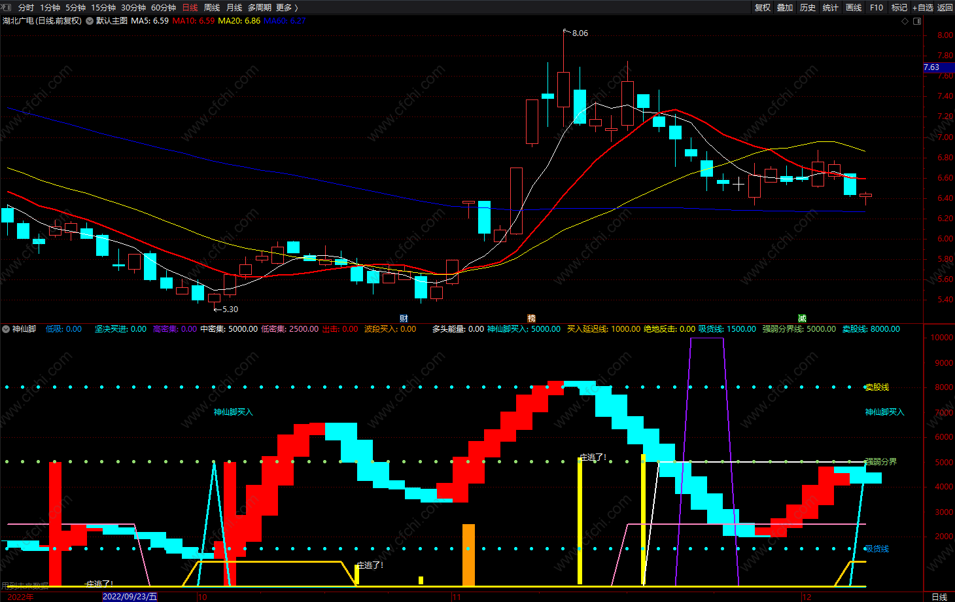Click the 榜 event marker on the chart
Viewport: 955px width, 602px height.
(531, 319)
